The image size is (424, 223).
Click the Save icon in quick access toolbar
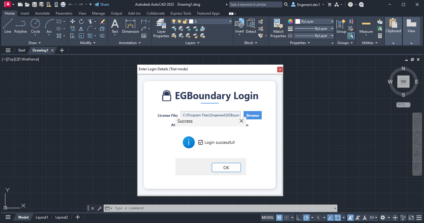[35, 4]
